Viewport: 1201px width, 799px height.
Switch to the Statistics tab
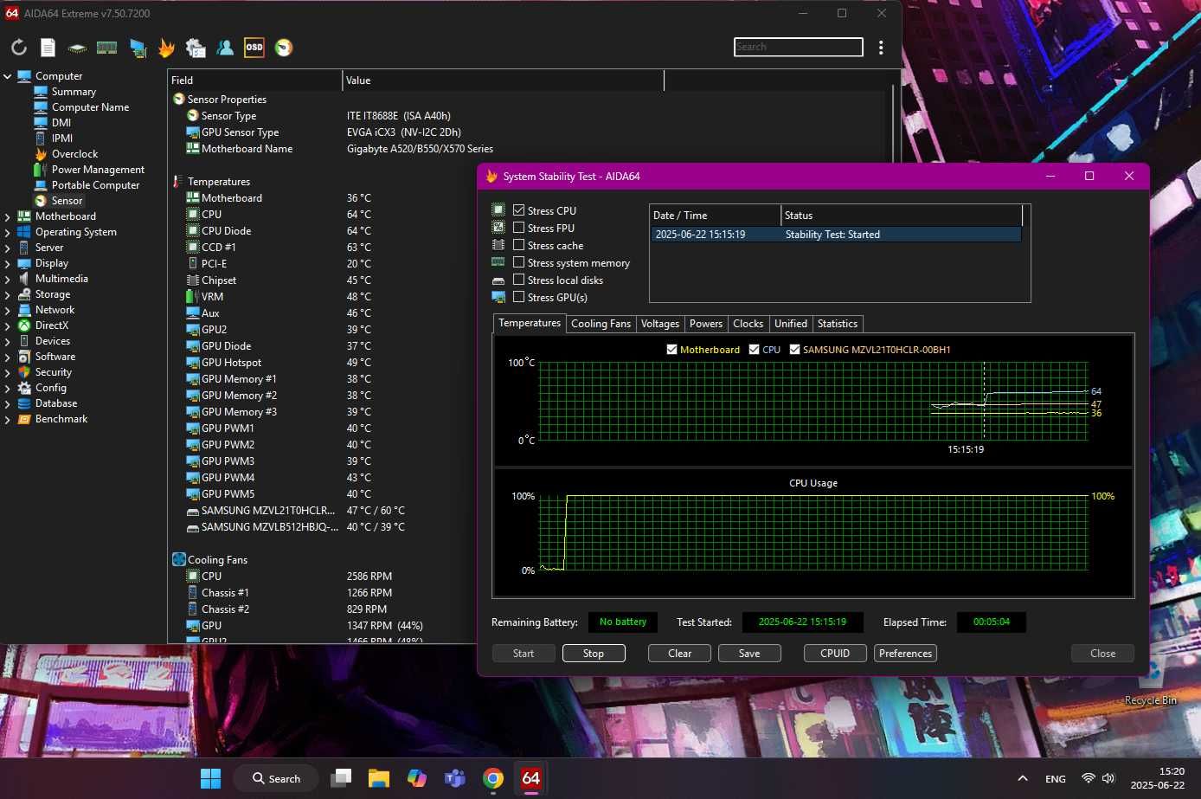(x=838, y=324)
